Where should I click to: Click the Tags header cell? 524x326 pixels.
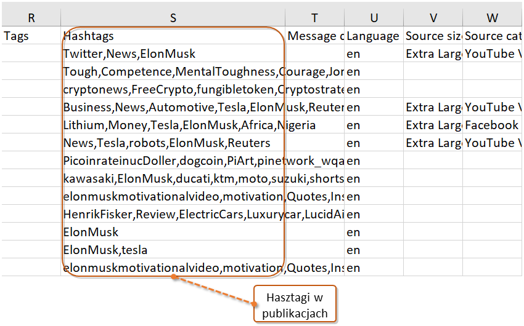(x=31, y=36)
